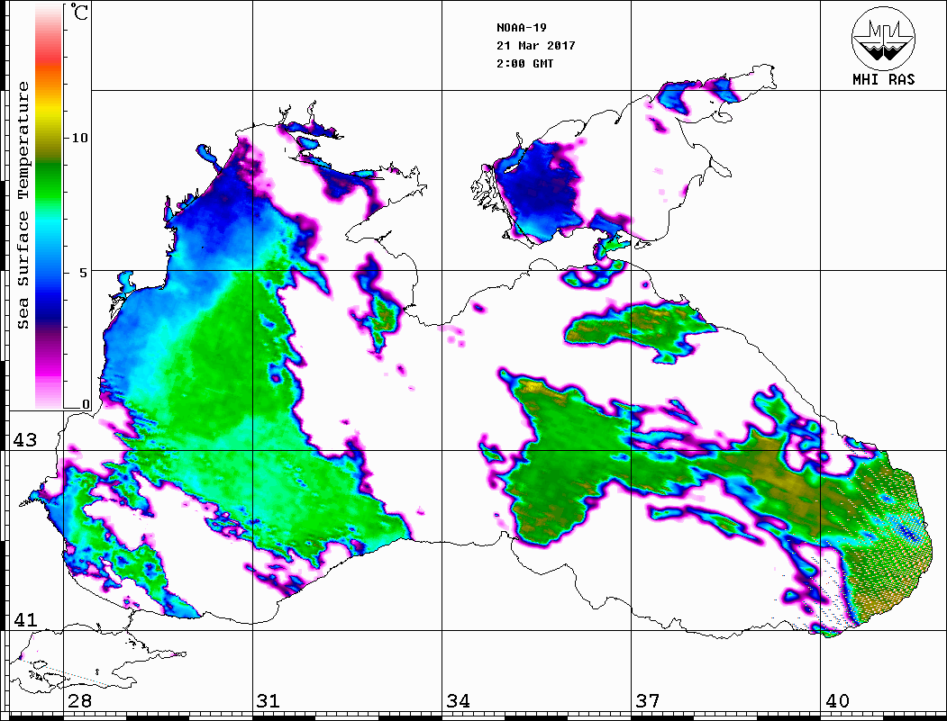Click the MHI RAS caption text

coord(884,79)
